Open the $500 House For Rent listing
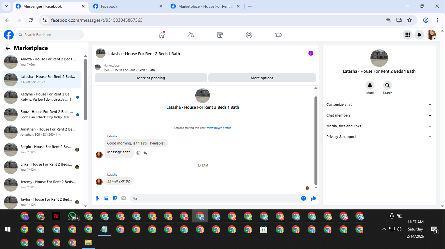This screenshot has height=249, width=445. click(129, 70)
